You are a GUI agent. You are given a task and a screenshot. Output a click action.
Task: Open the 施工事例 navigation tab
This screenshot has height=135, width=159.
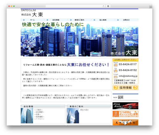[x=103, y=20]
